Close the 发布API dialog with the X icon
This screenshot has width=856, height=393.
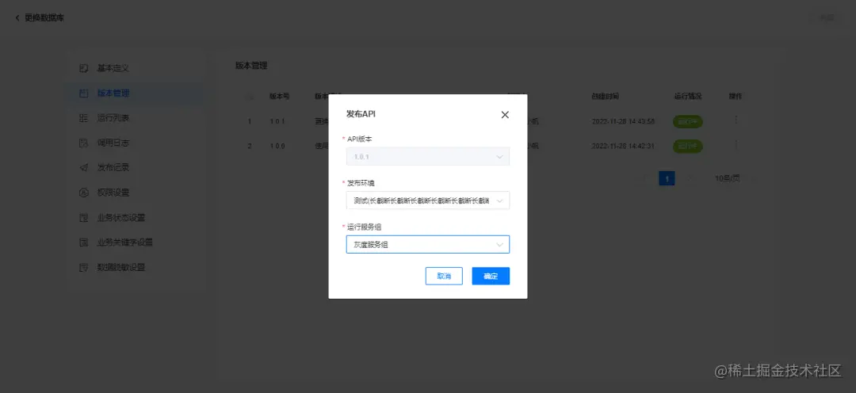505,115
